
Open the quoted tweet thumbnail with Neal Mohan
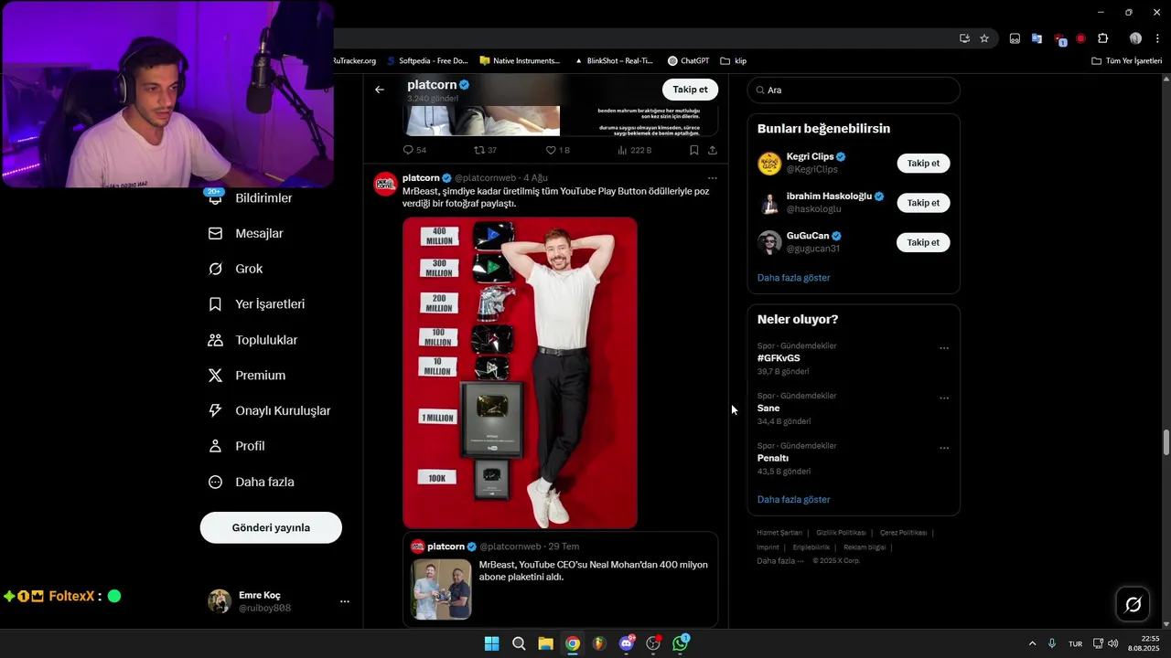pyautogui.click(x=441, y=589)
